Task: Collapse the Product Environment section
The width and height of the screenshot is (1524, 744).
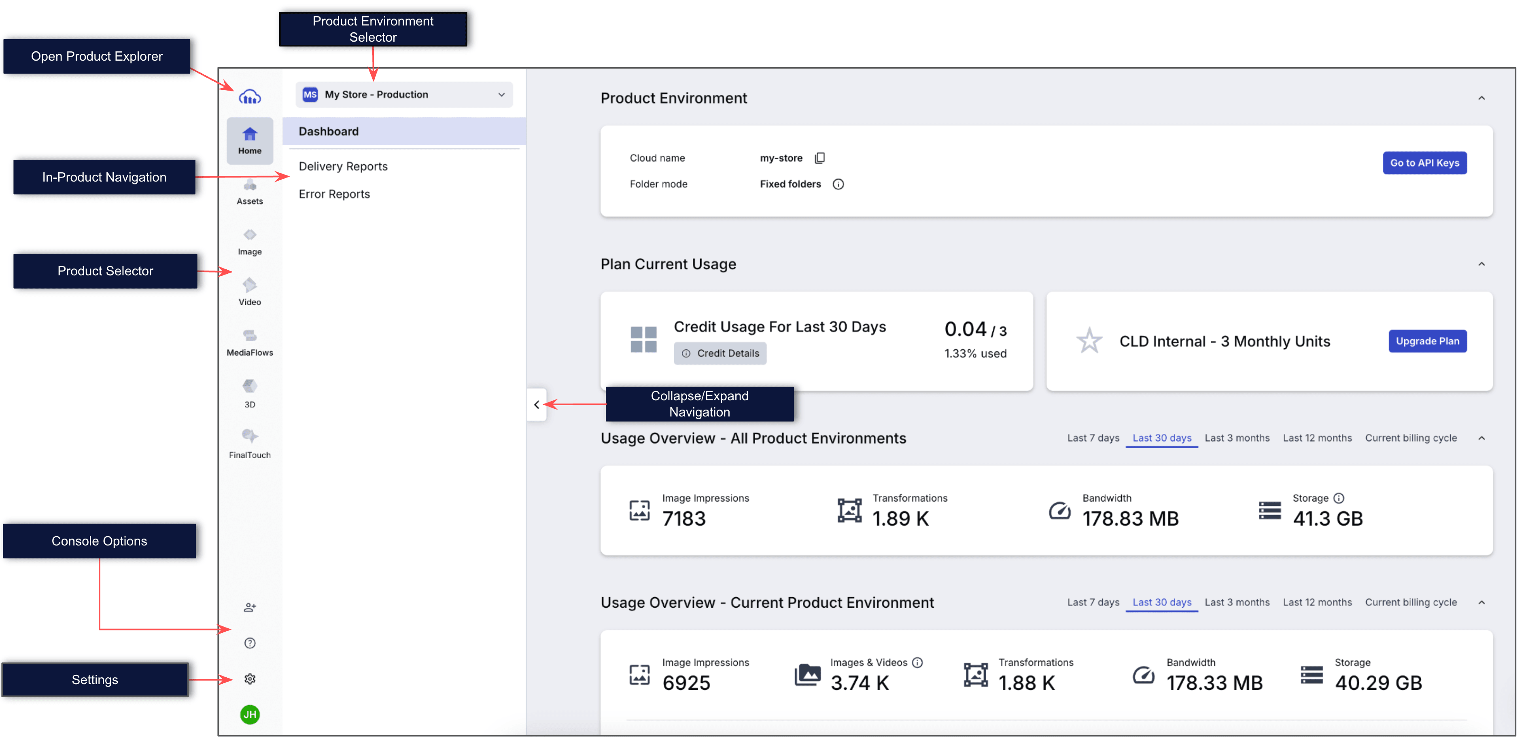Action: 1482,98
